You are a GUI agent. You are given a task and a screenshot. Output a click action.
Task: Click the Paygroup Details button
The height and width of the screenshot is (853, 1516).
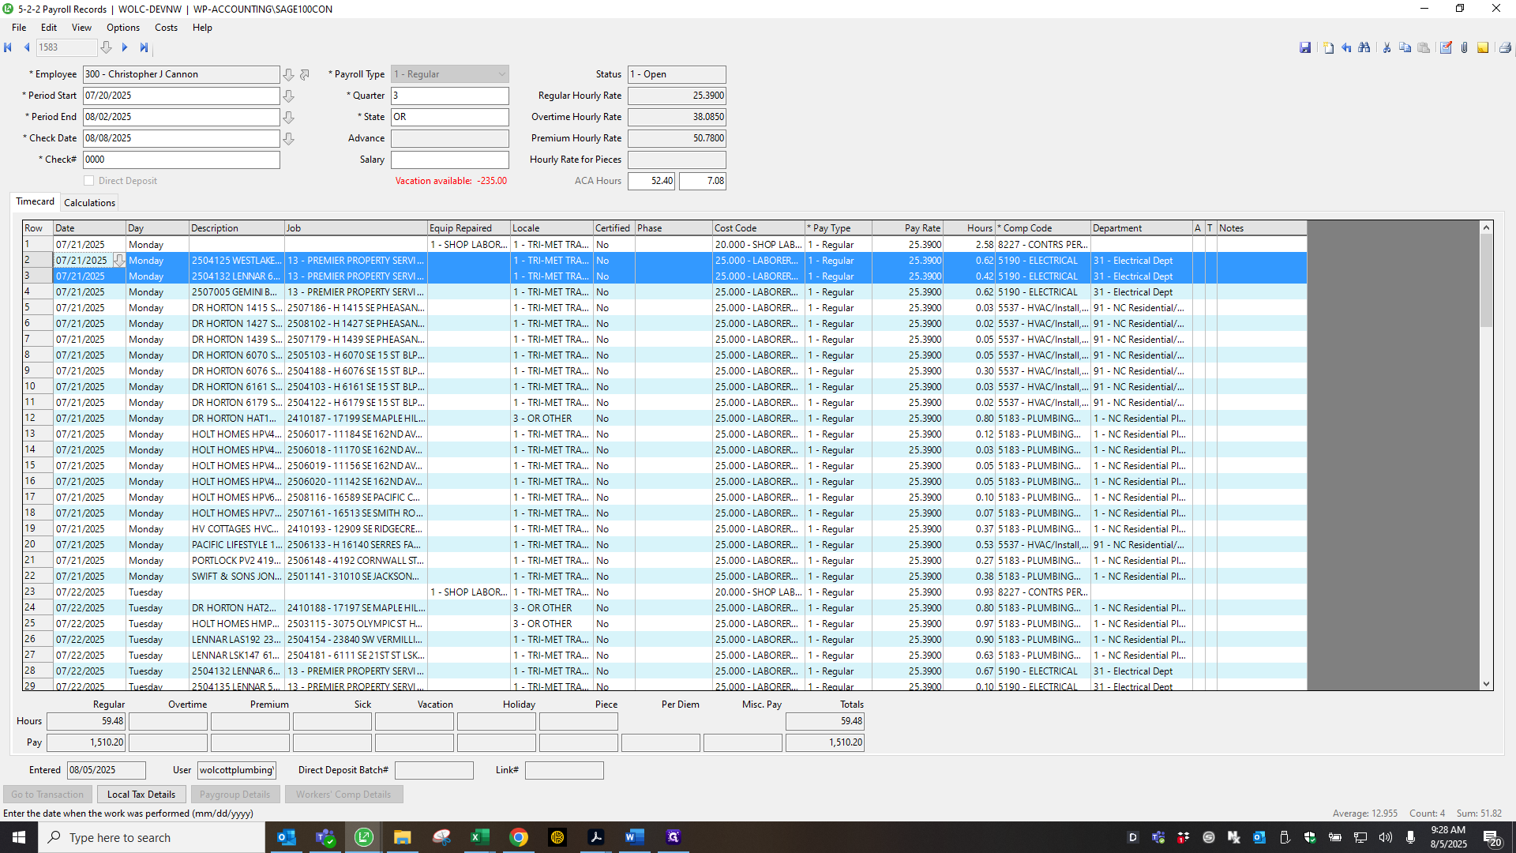(x=235, y=795)
